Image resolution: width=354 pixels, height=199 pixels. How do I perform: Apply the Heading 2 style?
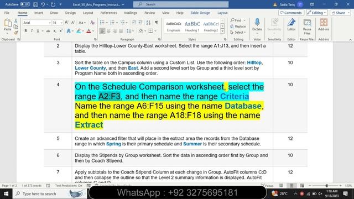(211, 26)
